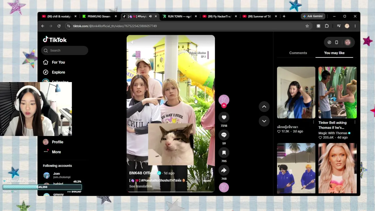This screenshot has width=375, height=211.
Task: Open options for the Tinker Bell video
Action: click(355, 122)
